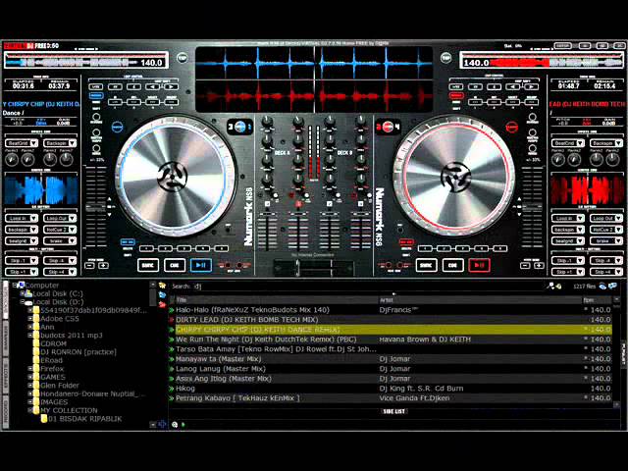Hit SYNC on the right deck
Image resolution: width=628 pixels, height=471 pixels.
click(426, 265)
